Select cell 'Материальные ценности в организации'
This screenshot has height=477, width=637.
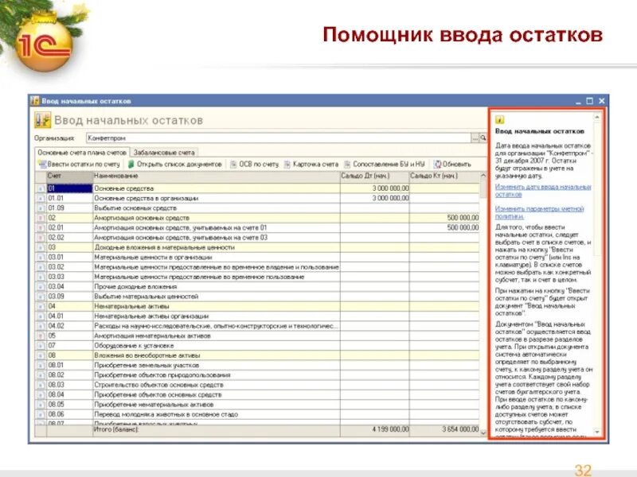216,257
